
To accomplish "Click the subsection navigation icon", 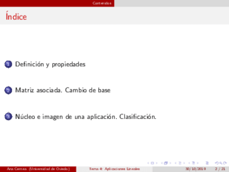I will point(179,163).
